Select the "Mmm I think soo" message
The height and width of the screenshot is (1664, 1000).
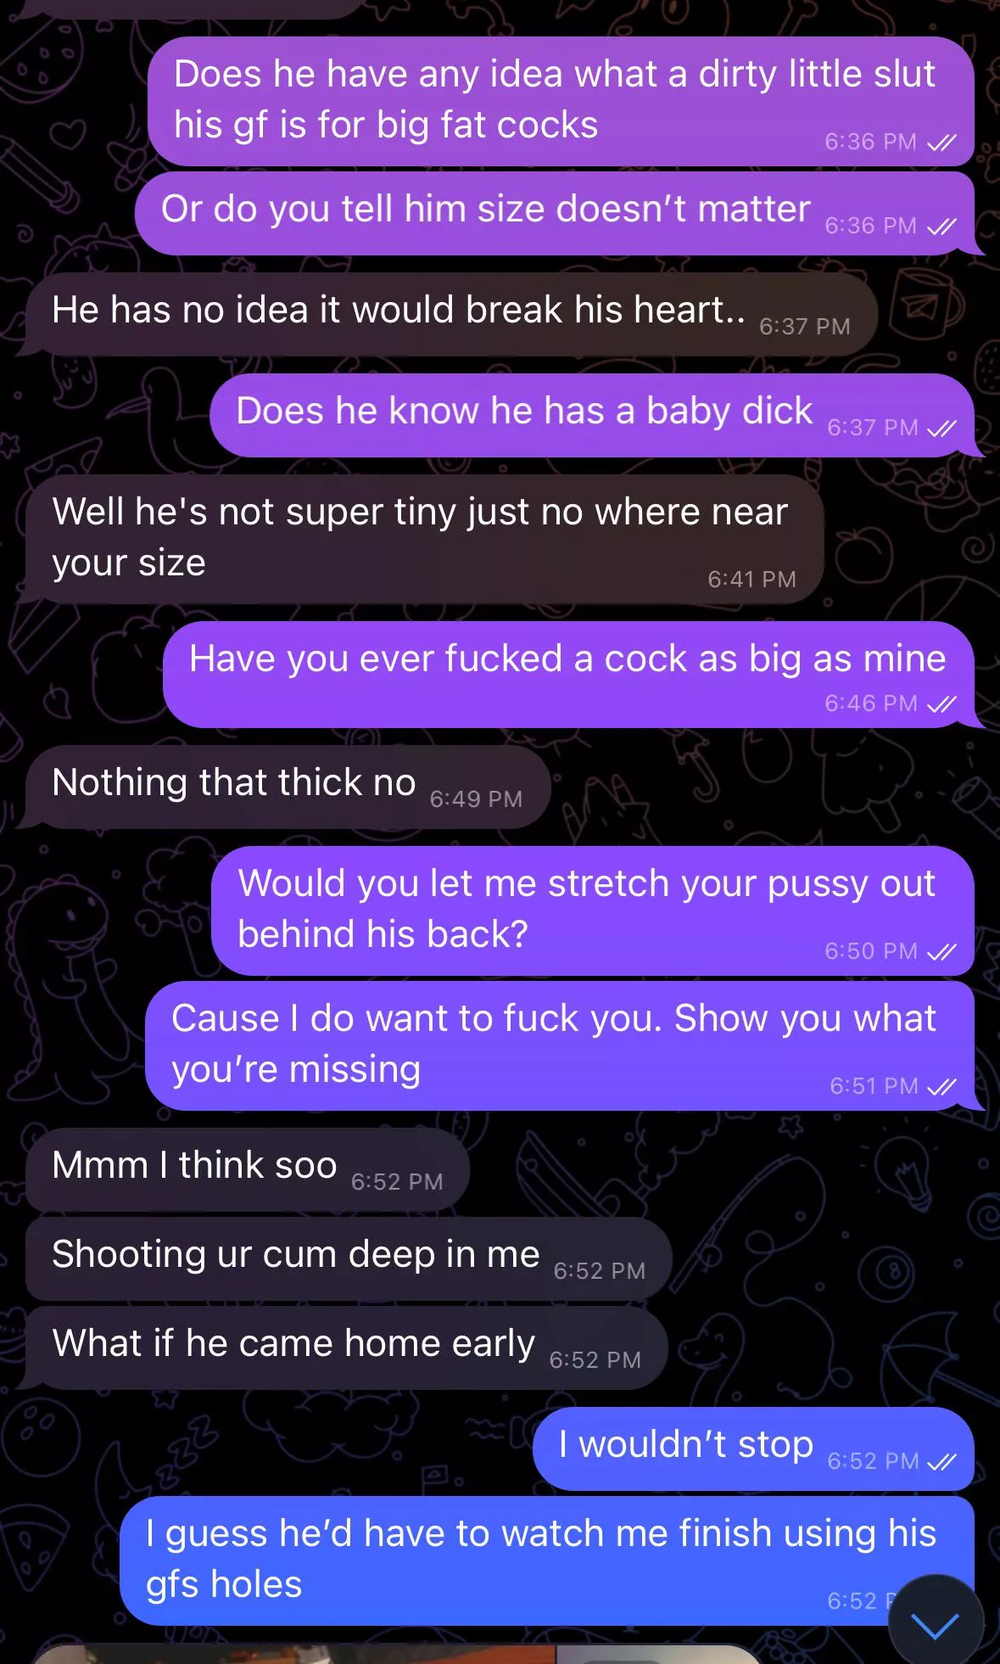point(247,1169)
